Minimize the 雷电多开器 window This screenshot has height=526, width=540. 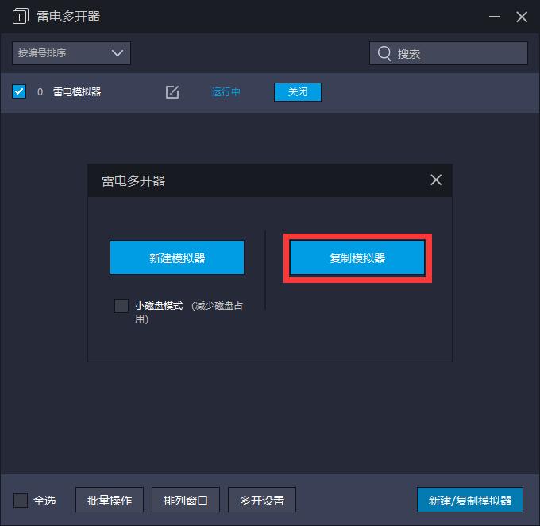(x=495, y=17)
